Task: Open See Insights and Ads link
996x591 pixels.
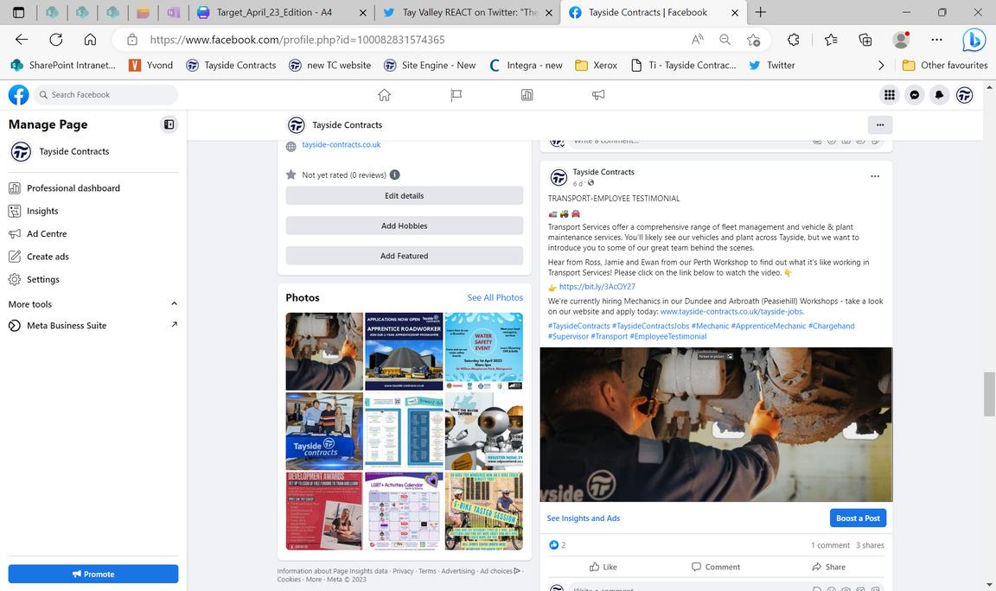Action: 583,518
